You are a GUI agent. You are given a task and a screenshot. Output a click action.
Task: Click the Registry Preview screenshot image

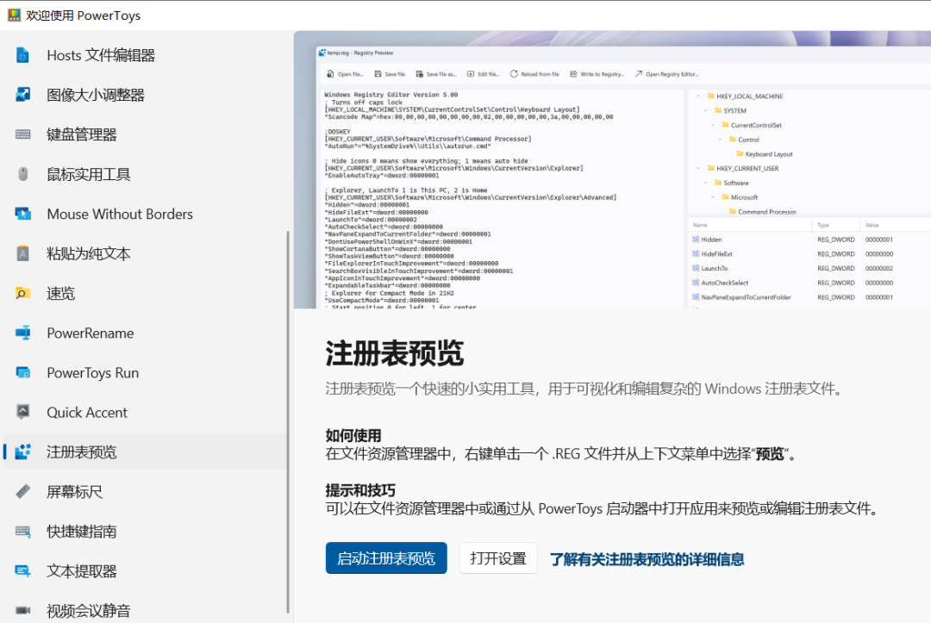pyautogui.click(x=612, y=170)
